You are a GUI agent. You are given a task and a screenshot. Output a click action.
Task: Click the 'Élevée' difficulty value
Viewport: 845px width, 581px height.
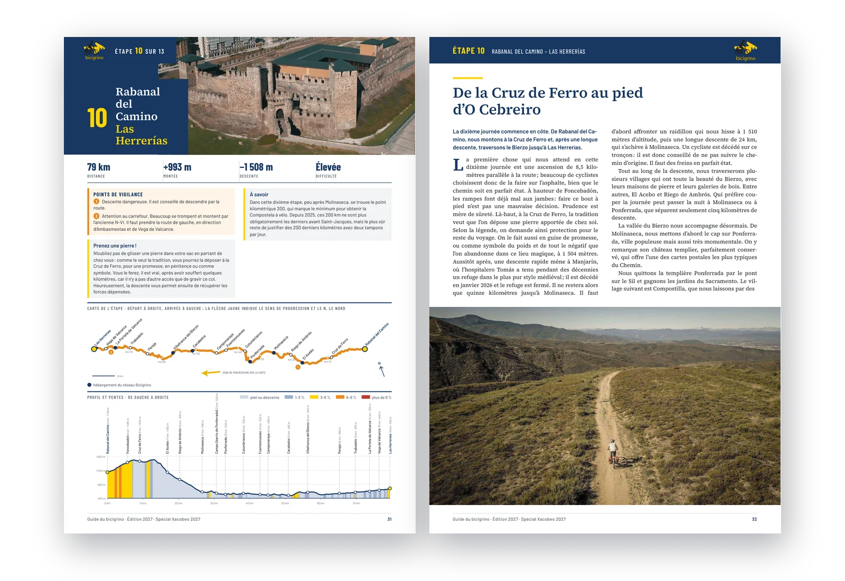[x=328, y=167]
